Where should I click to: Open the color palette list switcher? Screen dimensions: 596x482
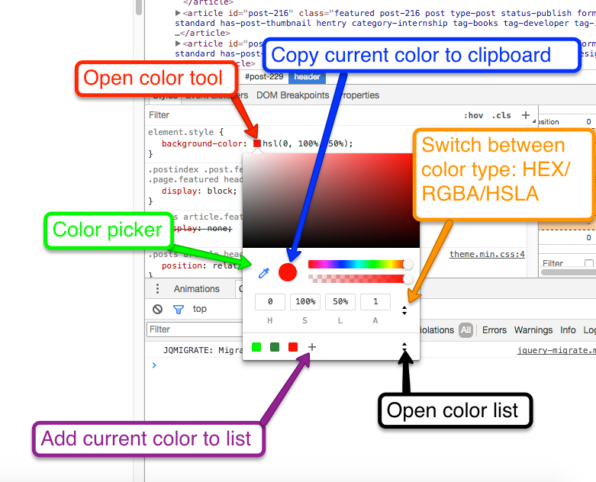pyautogui.click(x=404, y=346)
